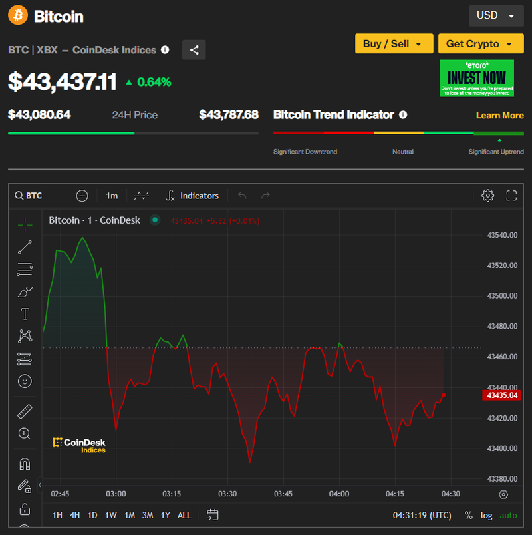Toggle percent scale on chart
This screenshot has height=535, width=532.
tap(468, 515)
